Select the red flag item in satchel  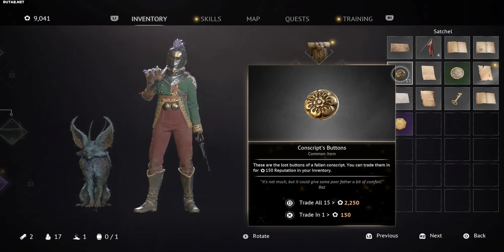pos(428,48)
